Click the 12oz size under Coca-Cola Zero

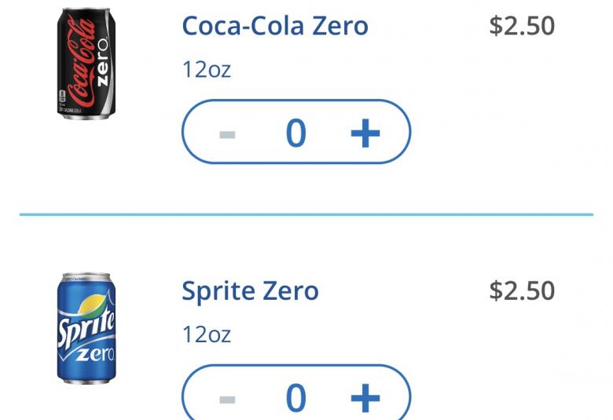click(207, 70)
